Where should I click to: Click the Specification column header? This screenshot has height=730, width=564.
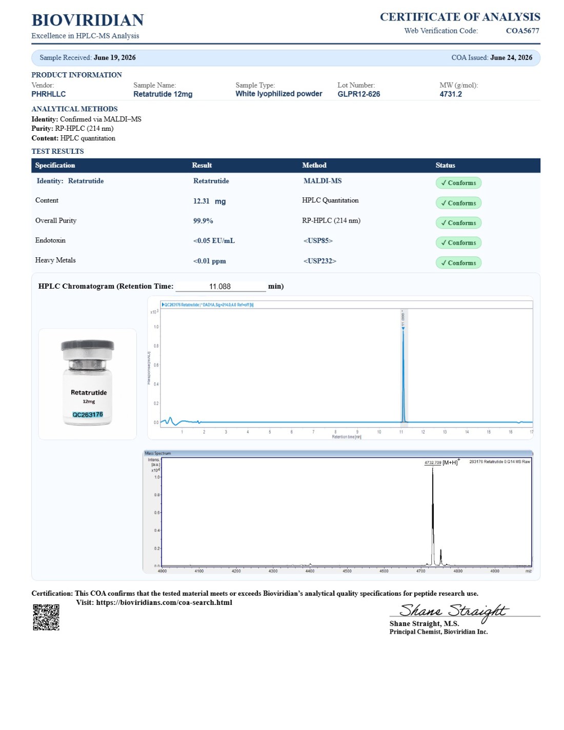pos(55,166)
